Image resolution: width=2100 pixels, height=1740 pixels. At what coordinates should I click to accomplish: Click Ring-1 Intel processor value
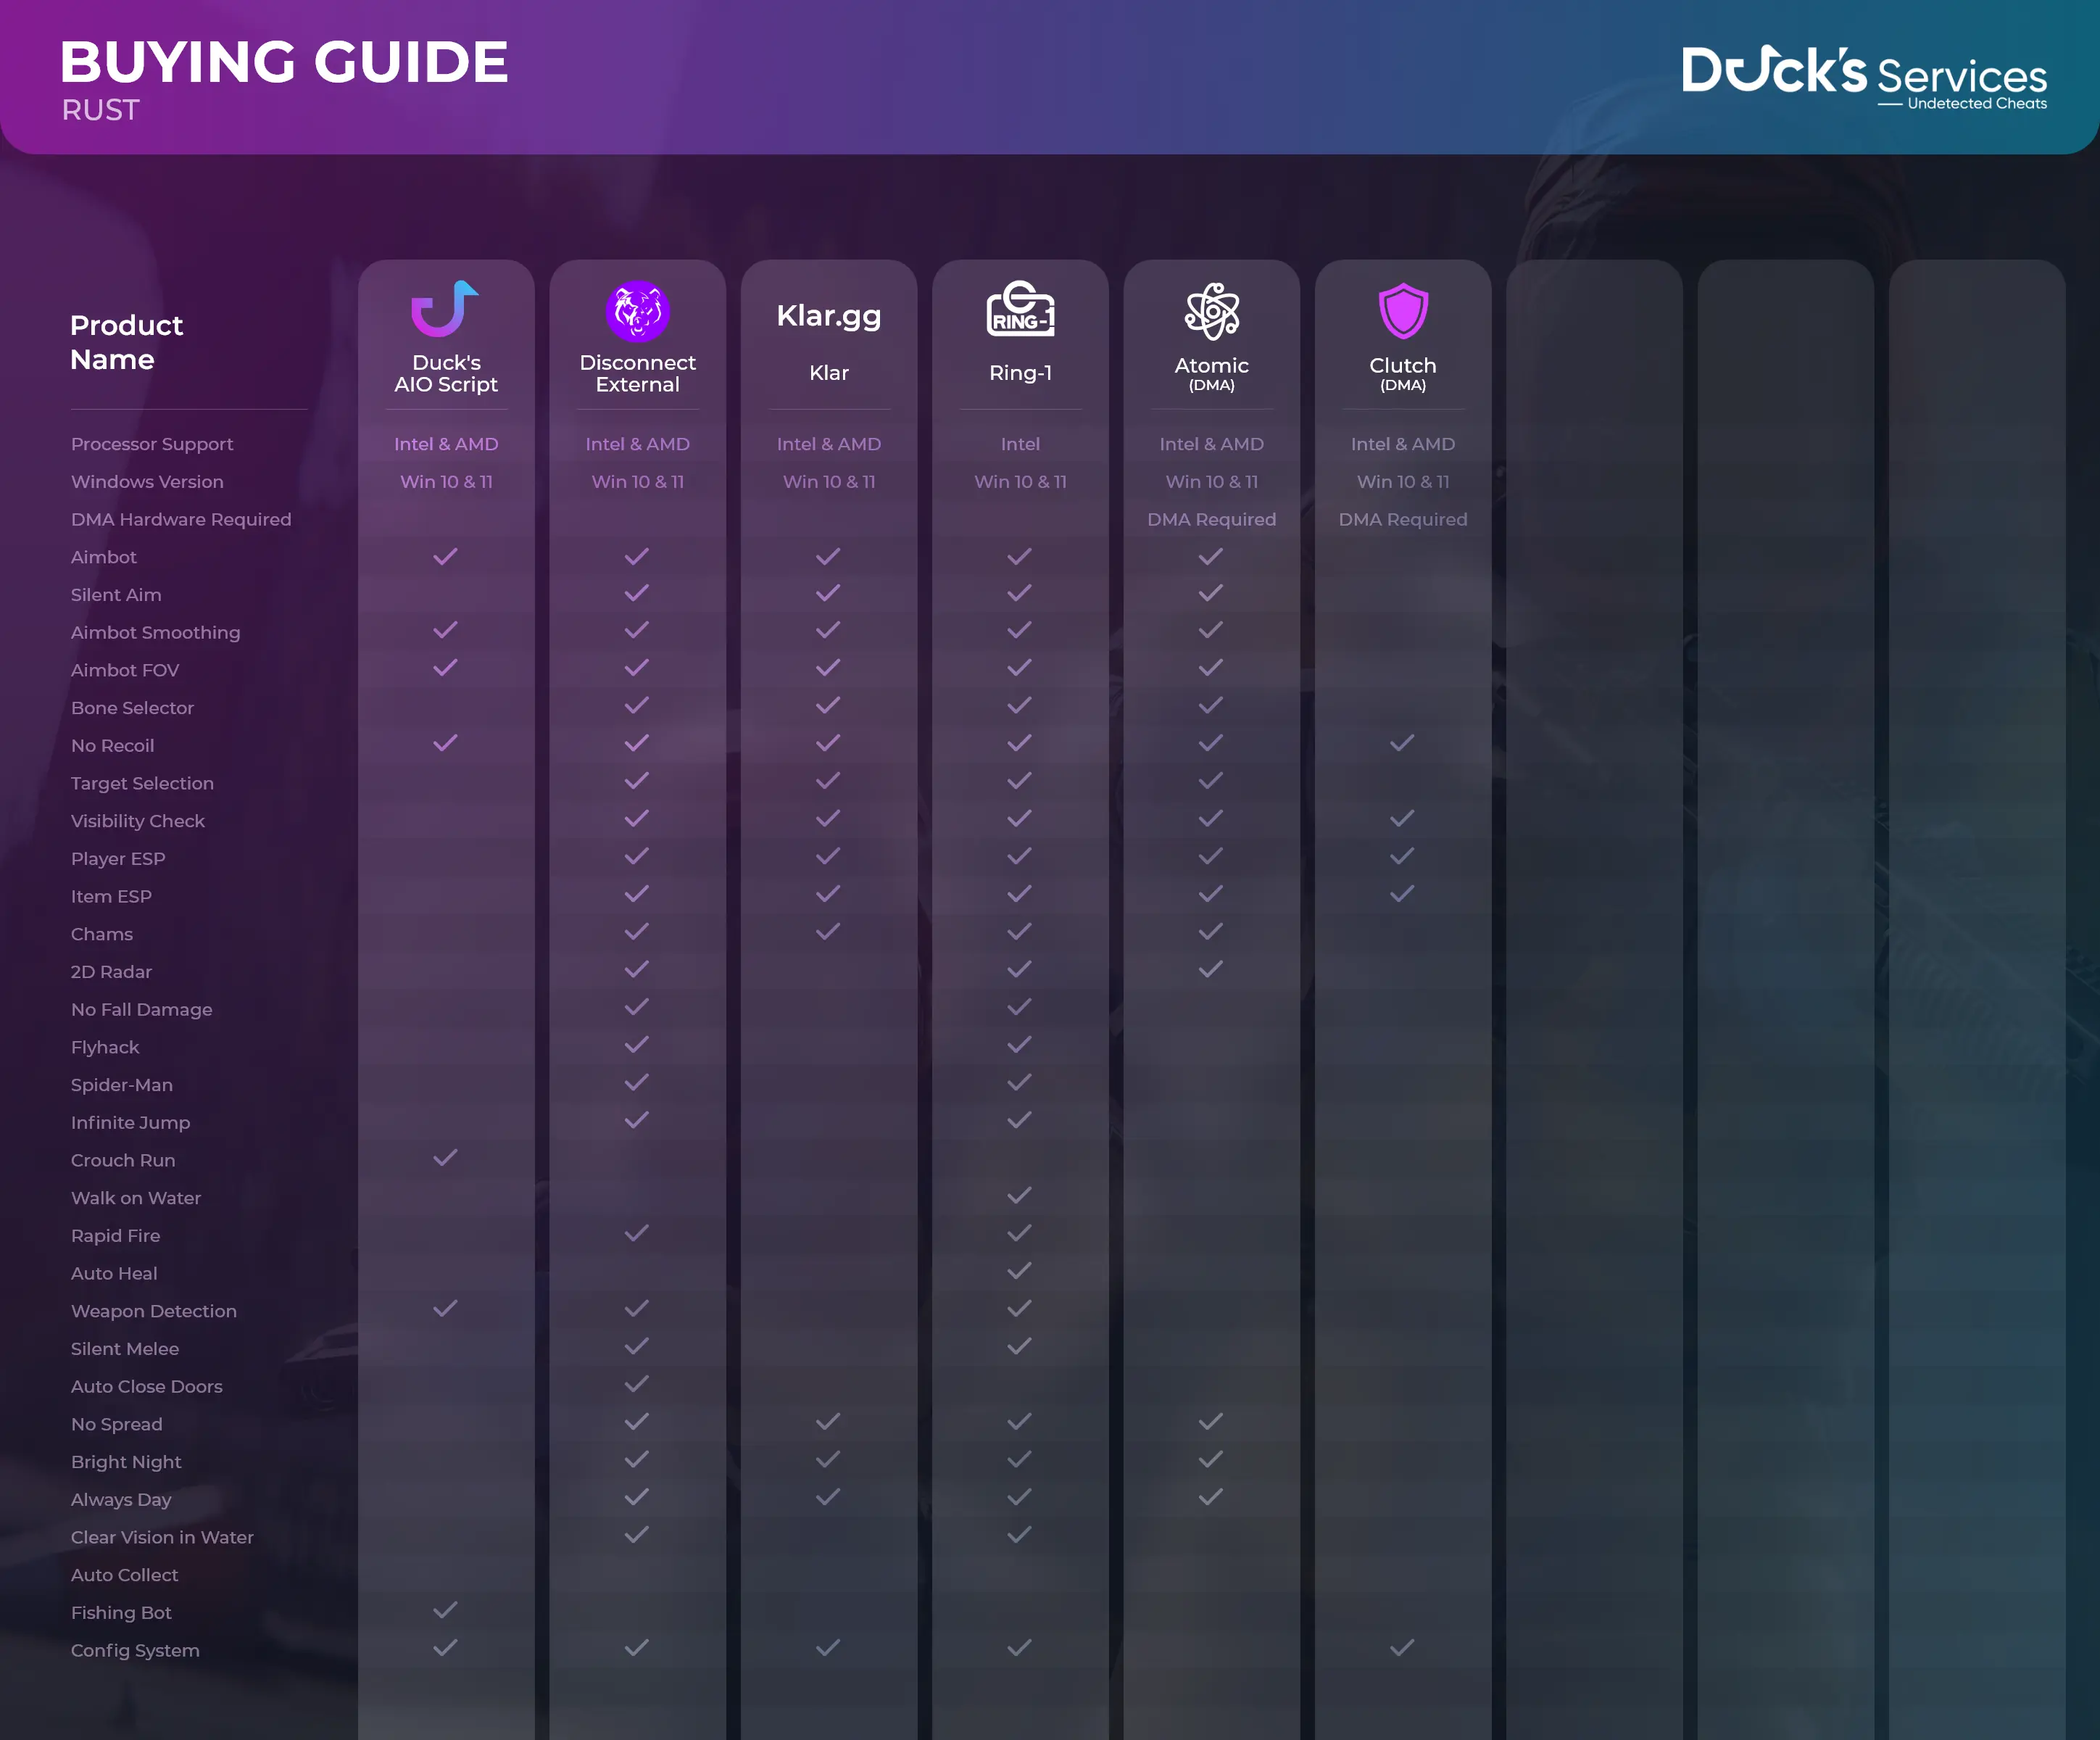pos(1020,444)
